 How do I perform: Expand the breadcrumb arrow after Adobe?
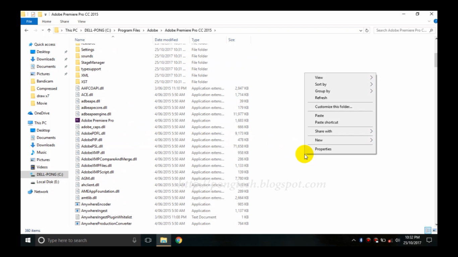pos(161,30)
